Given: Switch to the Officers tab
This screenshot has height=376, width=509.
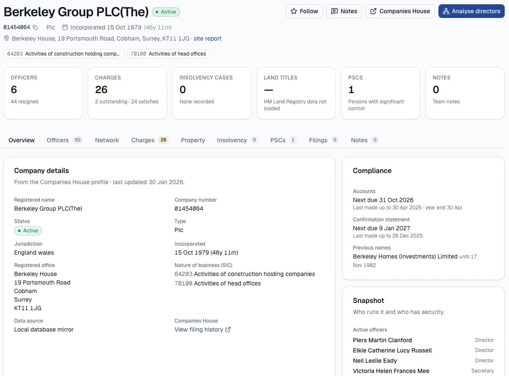Looking at the screenshot, I should click(64, 140).
